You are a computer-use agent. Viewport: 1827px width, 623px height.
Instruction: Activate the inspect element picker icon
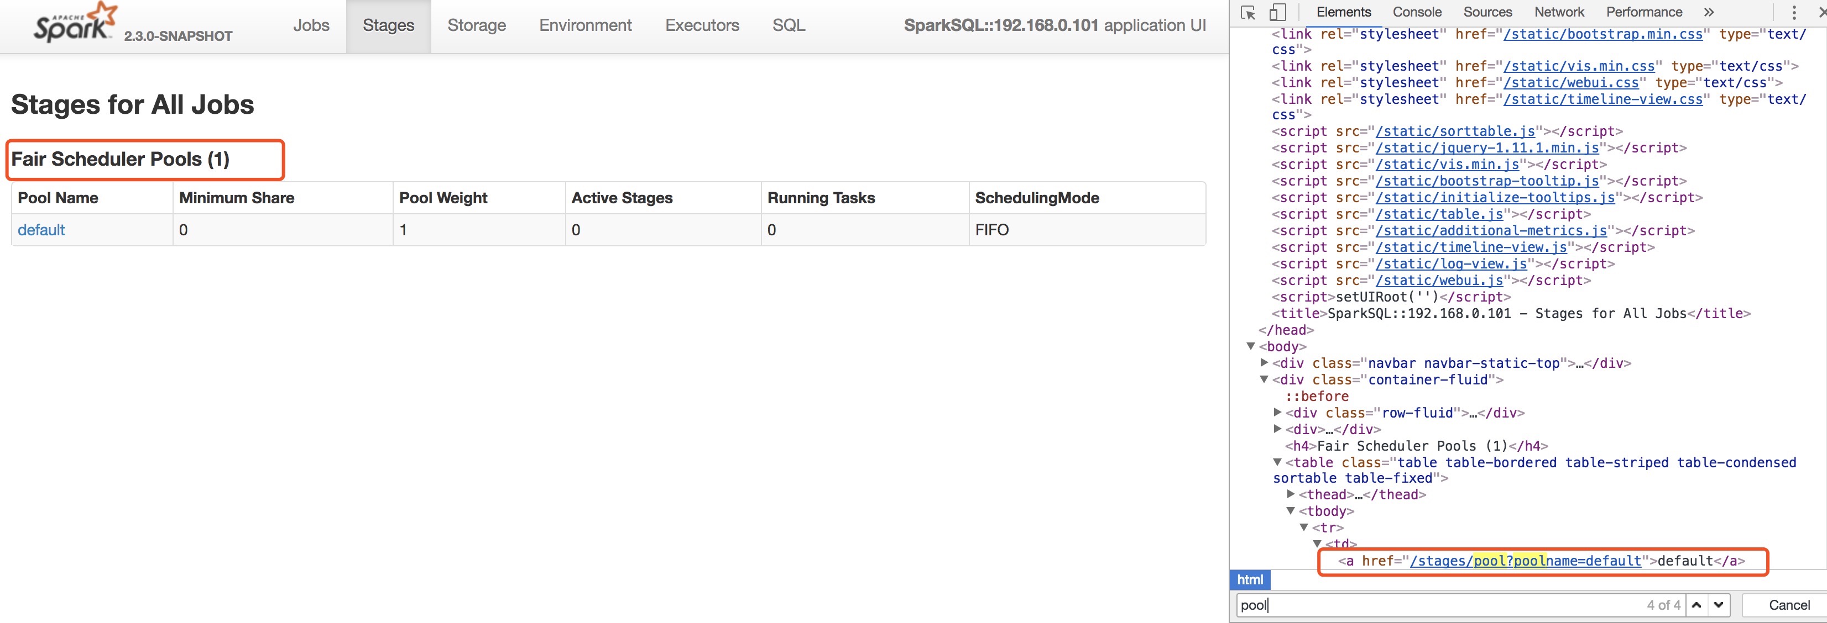click(1248, 13)
